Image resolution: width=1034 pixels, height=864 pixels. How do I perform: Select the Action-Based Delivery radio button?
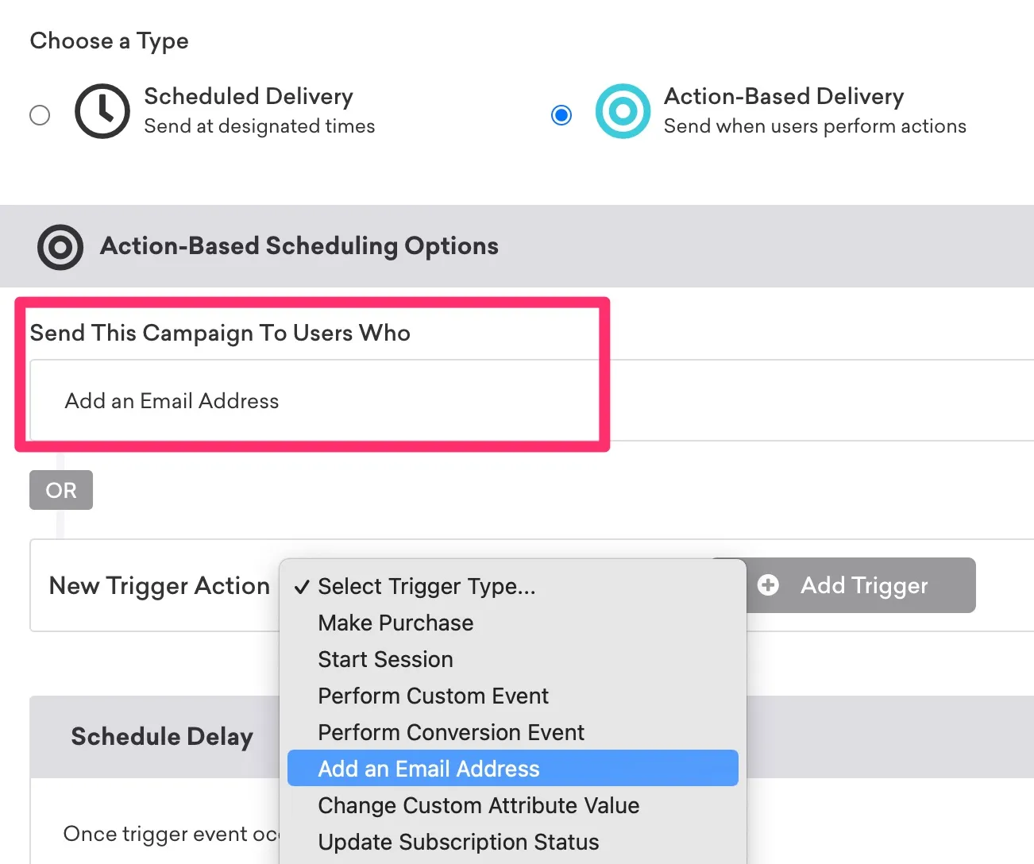point(561,115)
